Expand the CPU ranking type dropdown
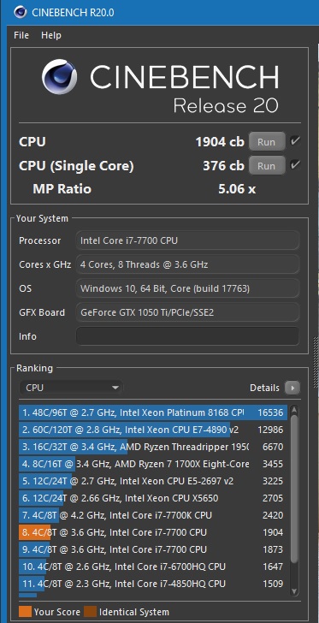The image size is (319, 623). 71,388
